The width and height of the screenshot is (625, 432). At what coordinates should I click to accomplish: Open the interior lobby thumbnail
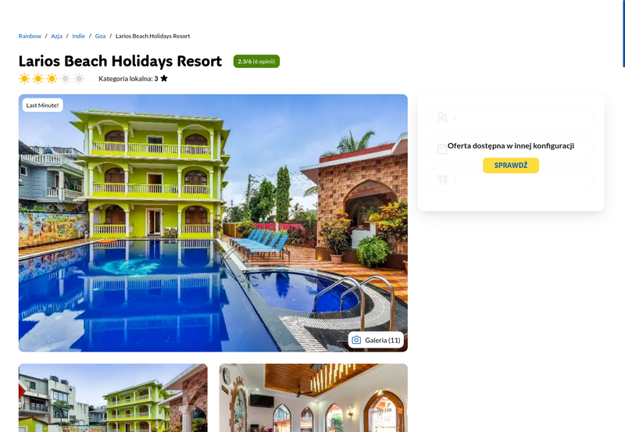click(x=313, y=398)
